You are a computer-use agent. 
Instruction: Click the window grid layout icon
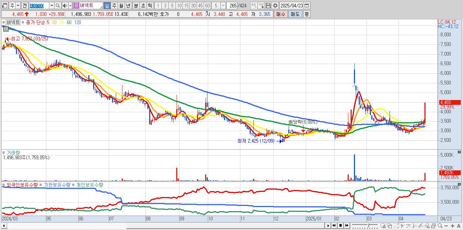pos(383,226)
